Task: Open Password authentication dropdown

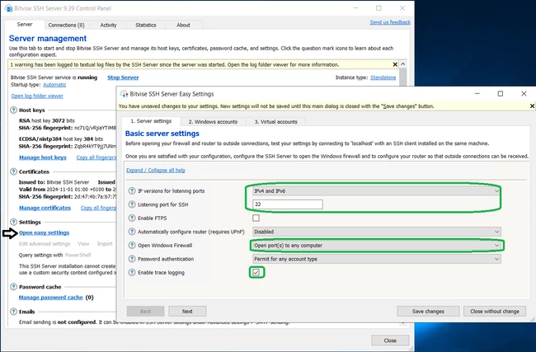Action: [377, 259]
